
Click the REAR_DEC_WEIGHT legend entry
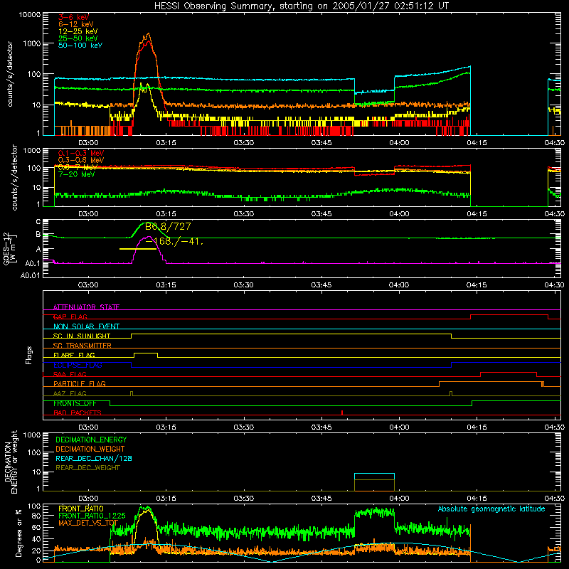pos(87,468)
